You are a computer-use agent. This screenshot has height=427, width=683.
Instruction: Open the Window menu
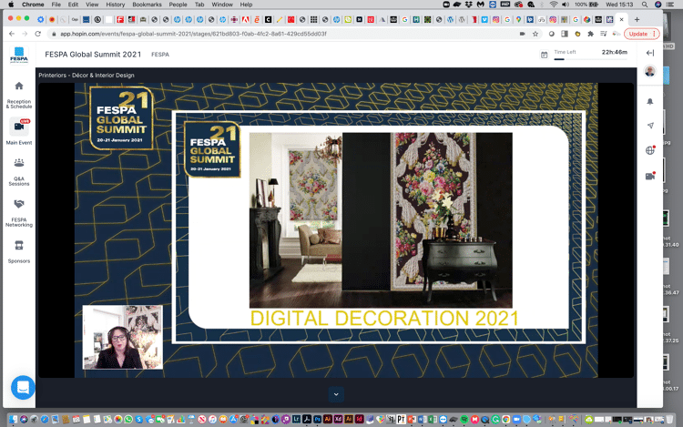[x=222, y=5]
